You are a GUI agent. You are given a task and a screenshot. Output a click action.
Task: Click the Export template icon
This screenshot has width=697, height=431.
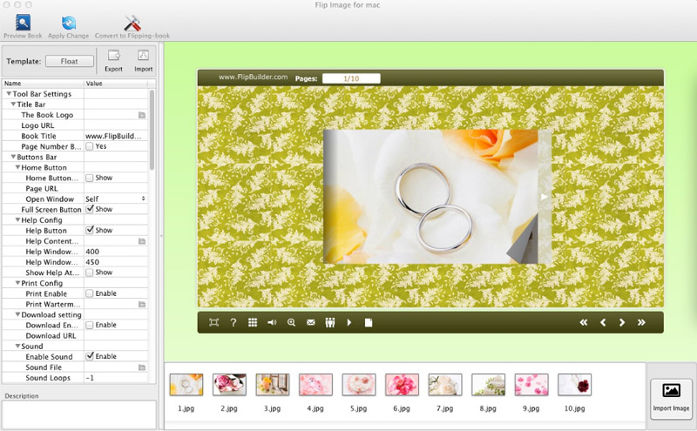[113, 56]
